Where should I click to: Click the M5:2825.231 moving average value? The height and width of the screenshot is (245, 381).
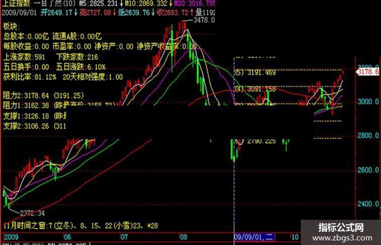[99, 3]
